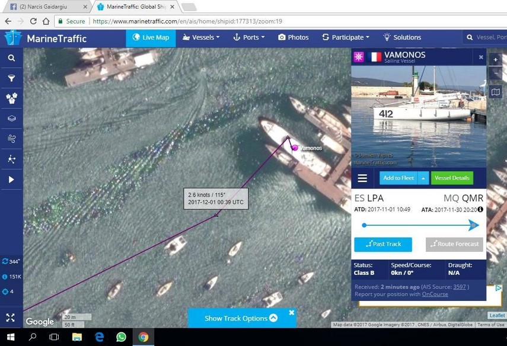Click the green Vessel Details button

click(452, 178)
